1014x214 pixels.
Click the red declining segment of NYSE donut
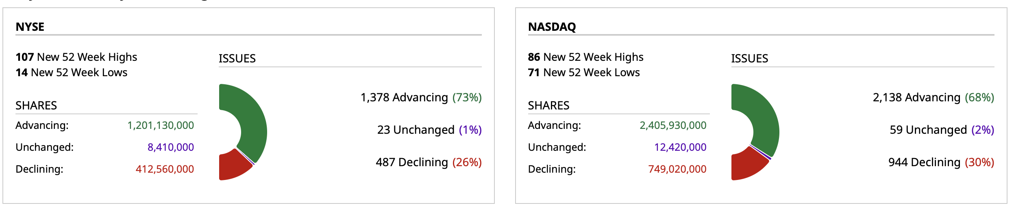pos(233,167)
